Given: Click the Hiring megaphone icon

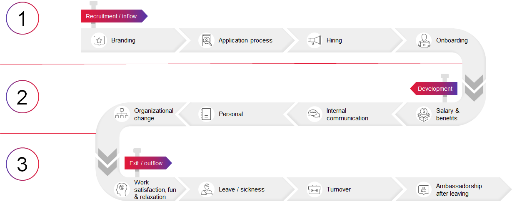Looking at the screenshot, I should coord(315,40).
